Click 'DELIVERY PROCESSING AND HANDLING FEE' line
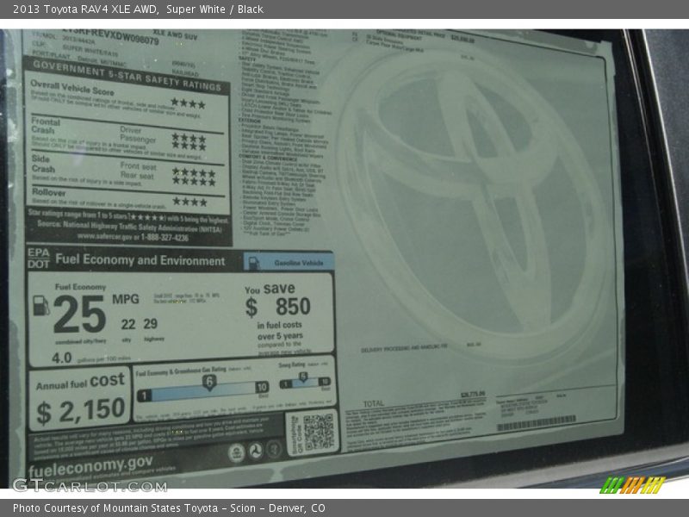 tap(404, 349)
